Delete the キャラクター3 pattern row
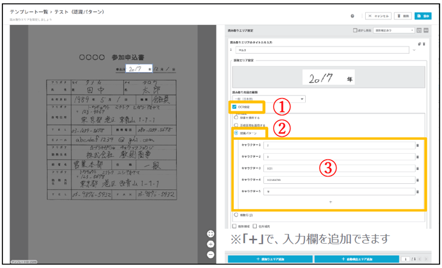The height and width of the screenshot is (268, 442). pos(417,168)
